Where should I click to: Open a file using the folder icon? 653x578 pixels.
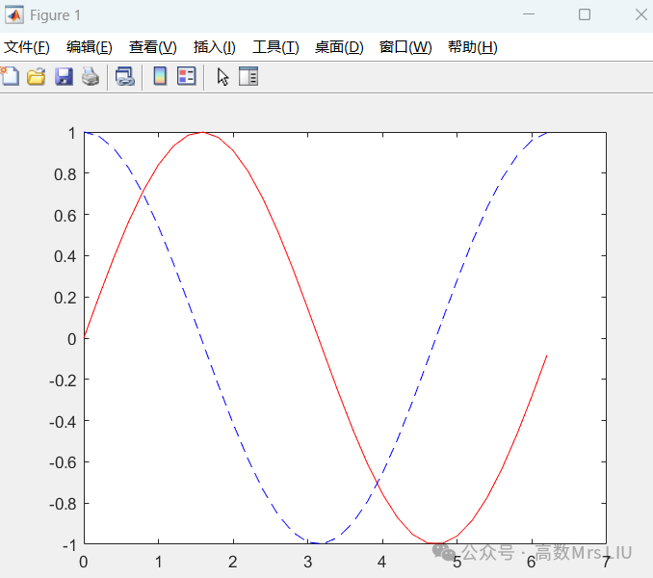click(x=37, y=77)
